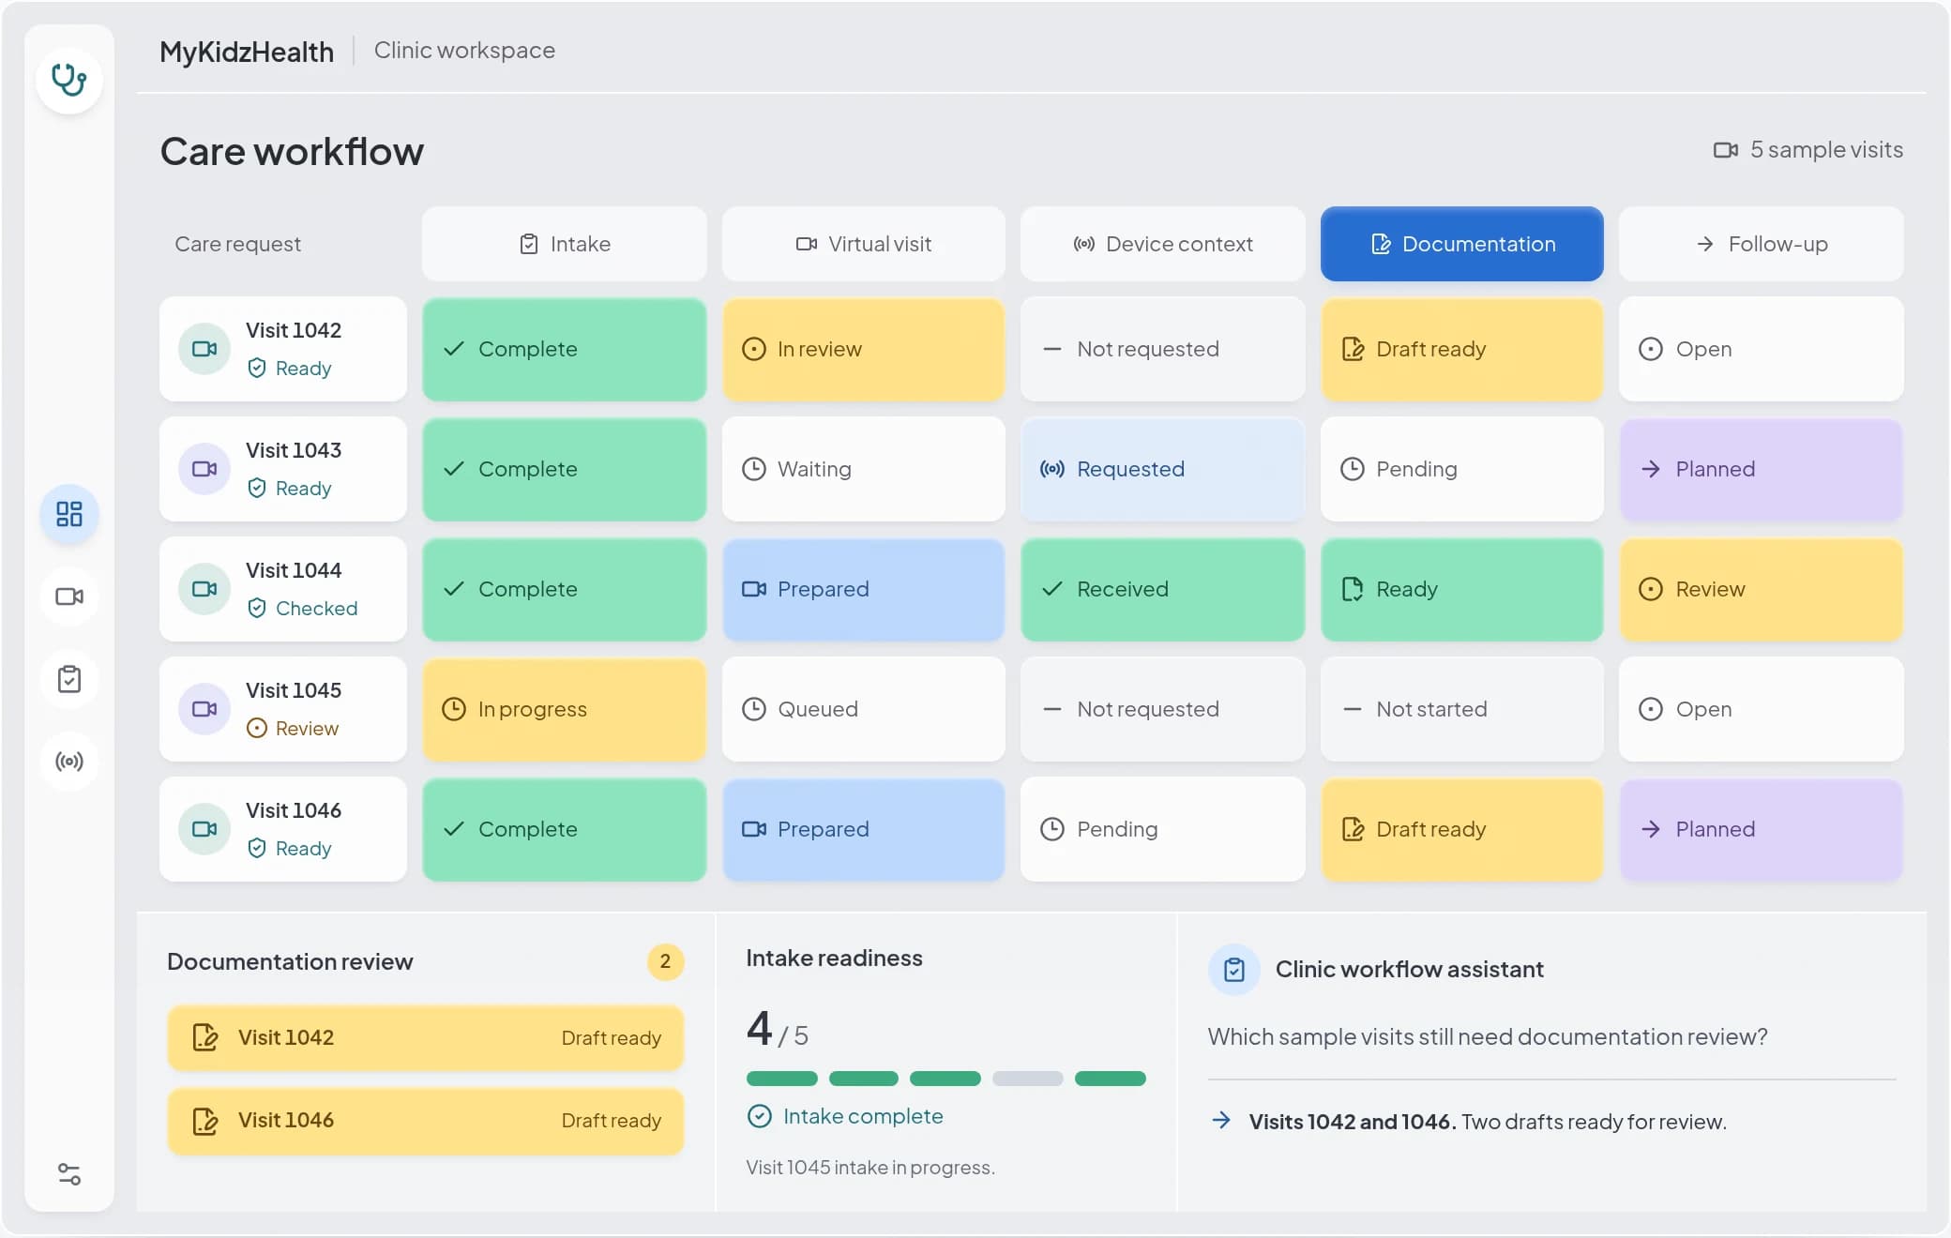This screenshot has height=1238, width=1951.
Task: Open the settings sliders sidebar icon
Action: 69,1174
